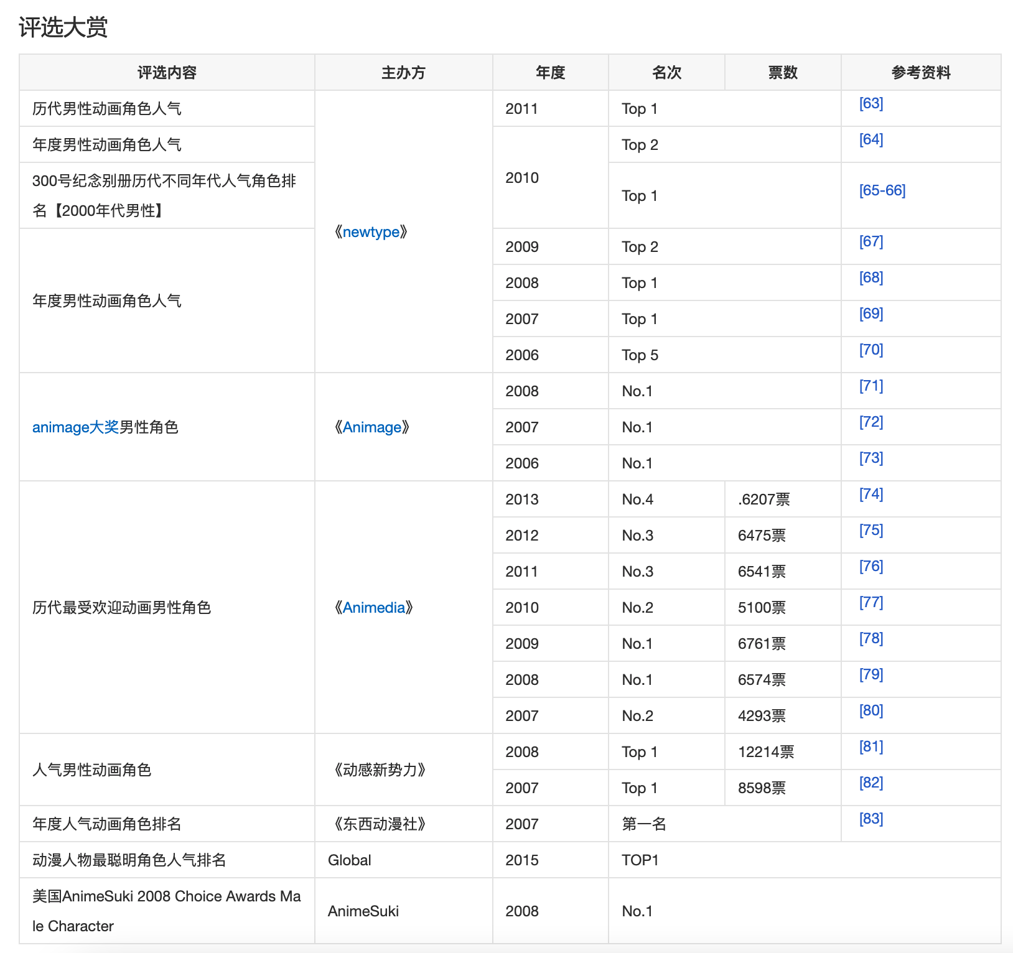This screenshot has width=1013, height=953.
Task: Open reference [80] for the 2007 No.2 row
Action: [871, 710]
